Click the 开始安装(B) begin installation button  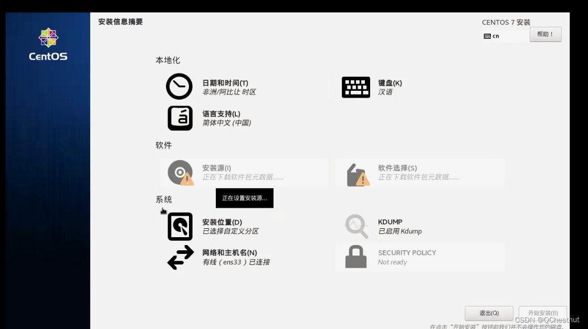pos(543,313)
